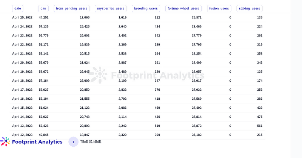Select the April 25, 2023 row date
302x158 pixels.
pos(22,18)
